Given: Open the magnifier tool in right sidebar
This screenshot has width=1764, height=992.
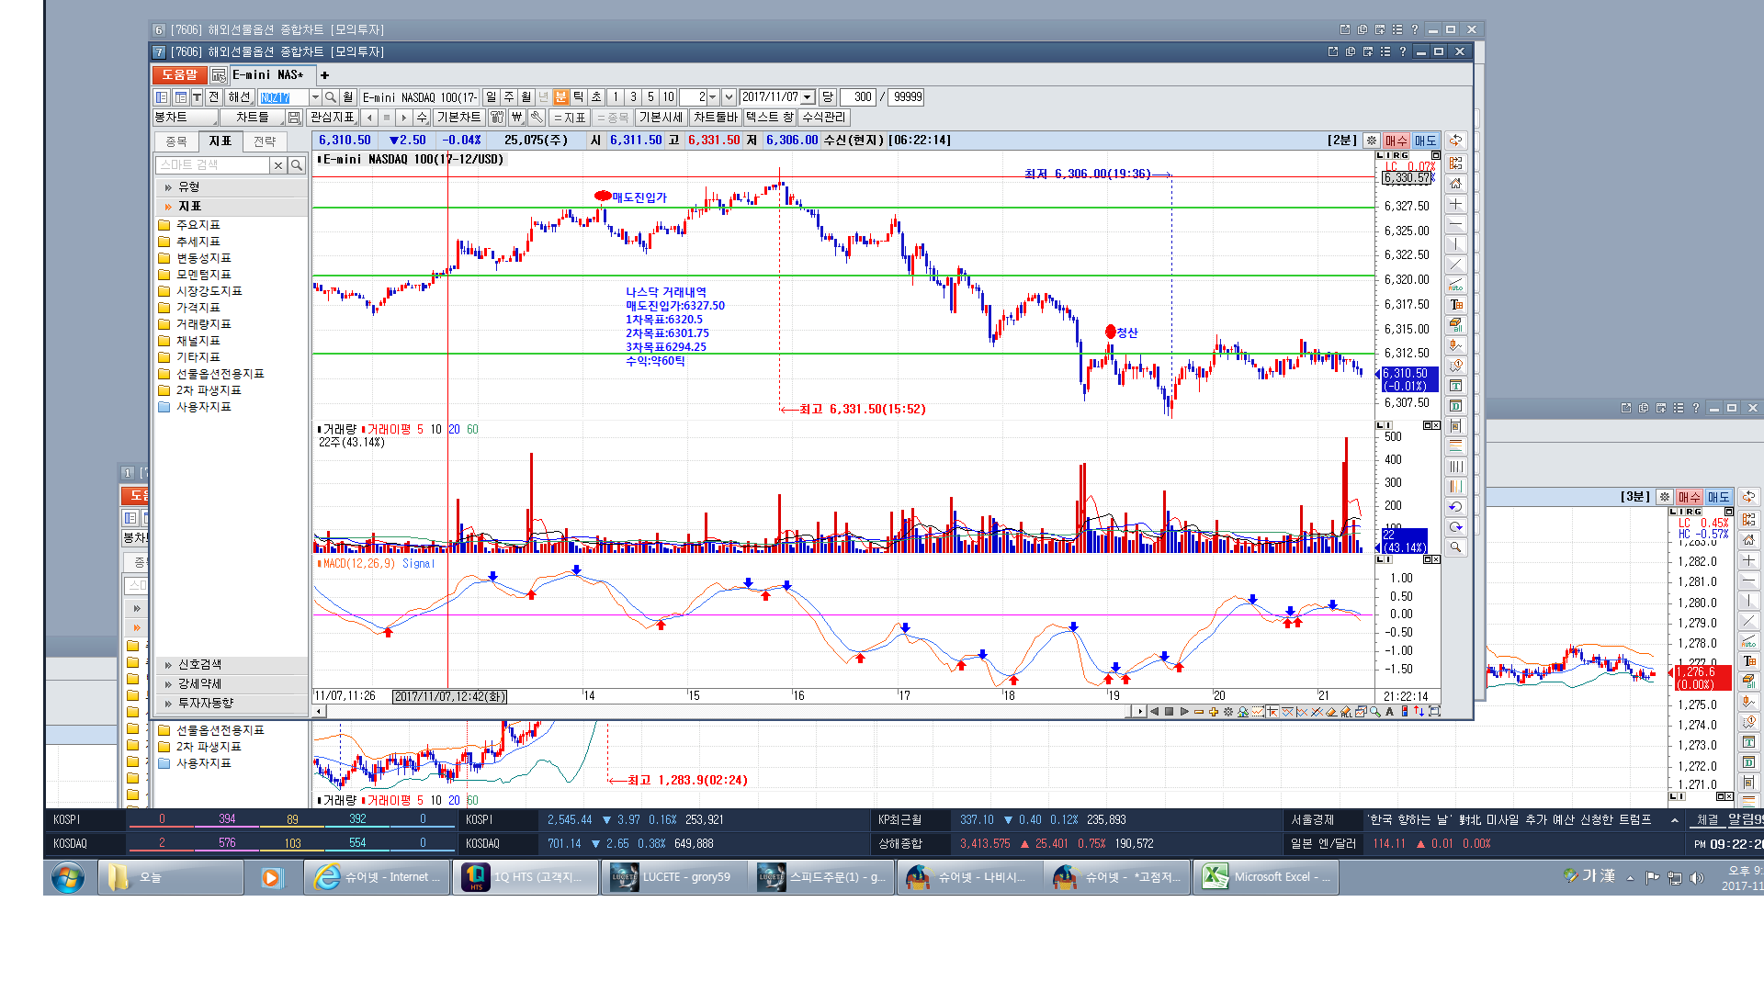Looking at the screenshot, I should click(1455, 547).
